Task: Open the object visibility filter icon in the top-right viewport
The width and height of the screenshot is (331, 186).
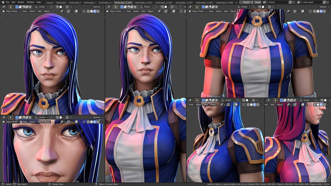Action: coord(289,11)
